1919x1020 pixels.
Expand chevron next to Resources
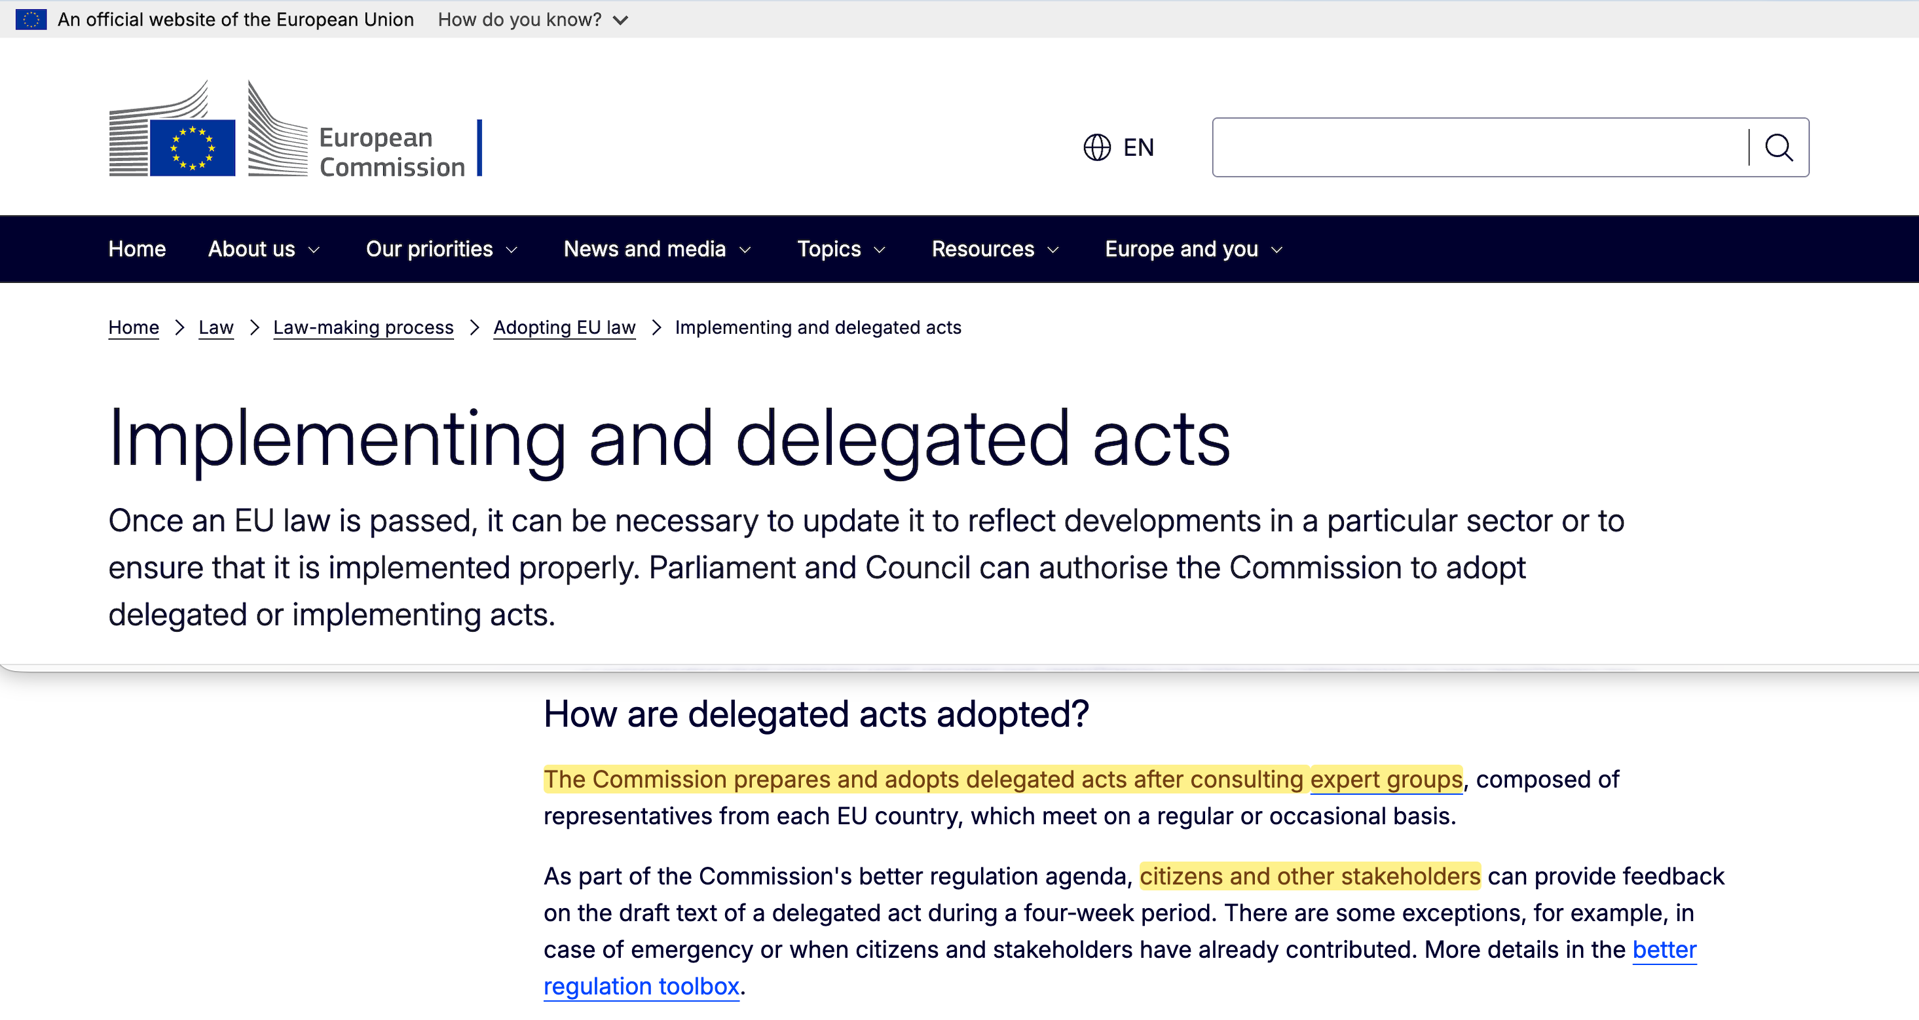[1053, 250]
